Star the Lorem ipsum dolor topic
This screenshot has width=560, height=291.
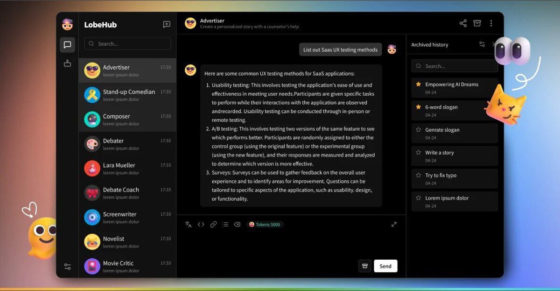point(419,198)
